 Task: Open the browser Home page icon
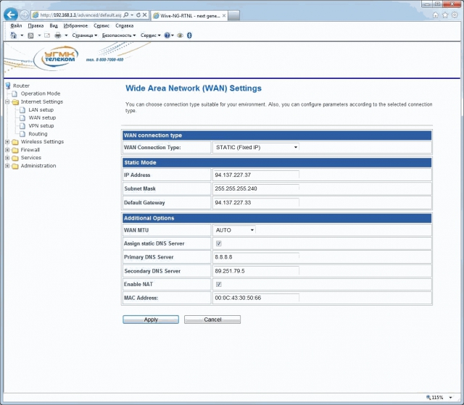pos(435,14)
